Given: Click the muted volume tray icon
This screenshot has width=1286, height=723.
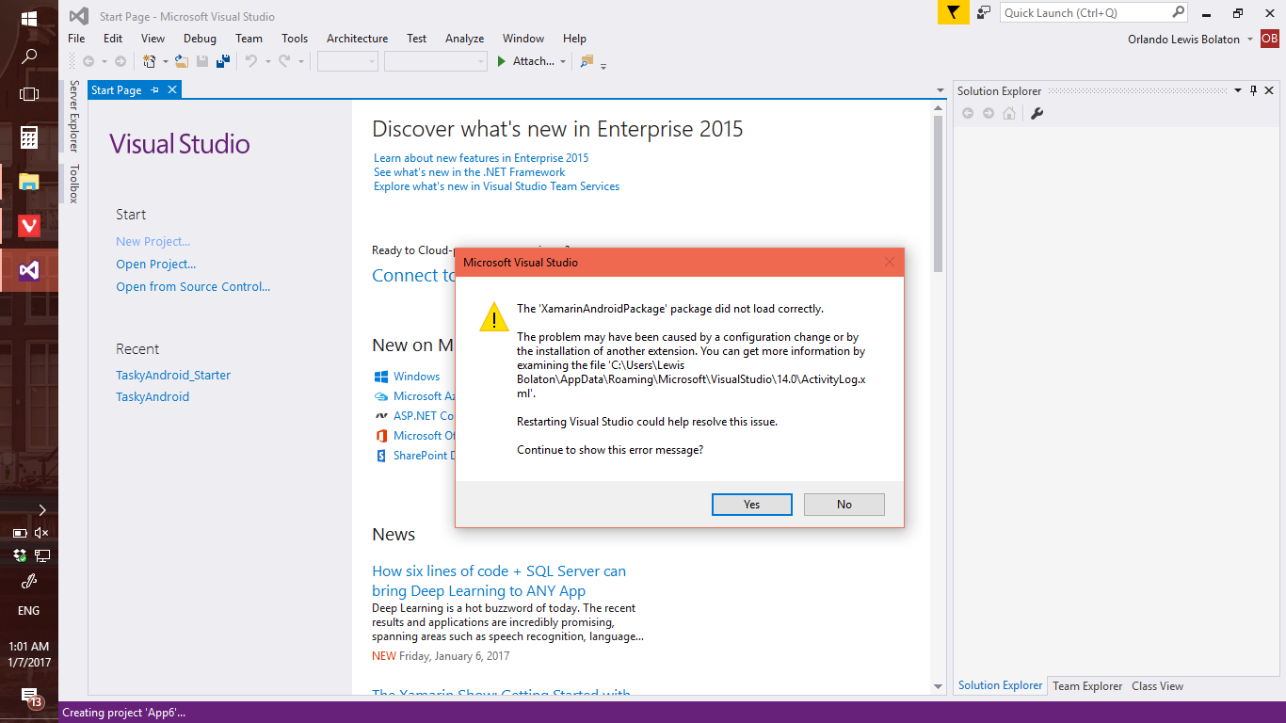Looking at the screenshot, I should [41, 533].
